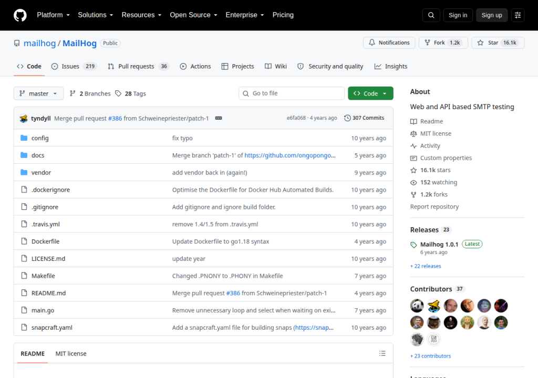
Task: Open the master branch selector
Action: point(38,93)
